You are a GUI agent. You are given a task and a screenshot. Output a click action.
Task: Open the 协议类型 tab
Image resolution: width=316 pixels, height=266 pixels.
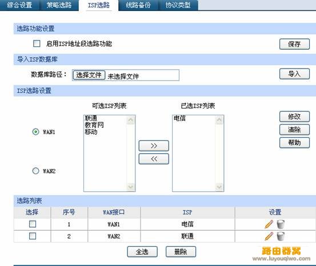pyautogui.click(x=178, y=5)
